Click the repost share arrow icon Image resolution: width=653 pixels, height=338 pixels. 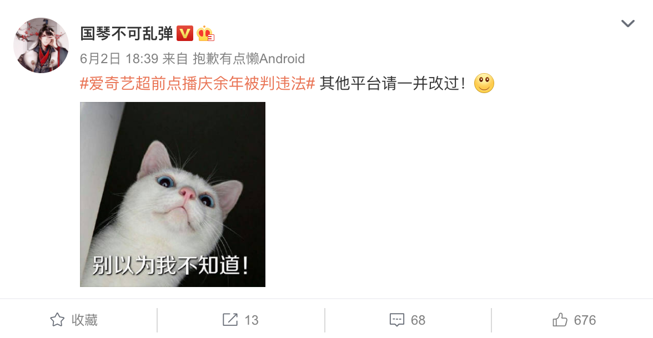(x=230, y=320)
